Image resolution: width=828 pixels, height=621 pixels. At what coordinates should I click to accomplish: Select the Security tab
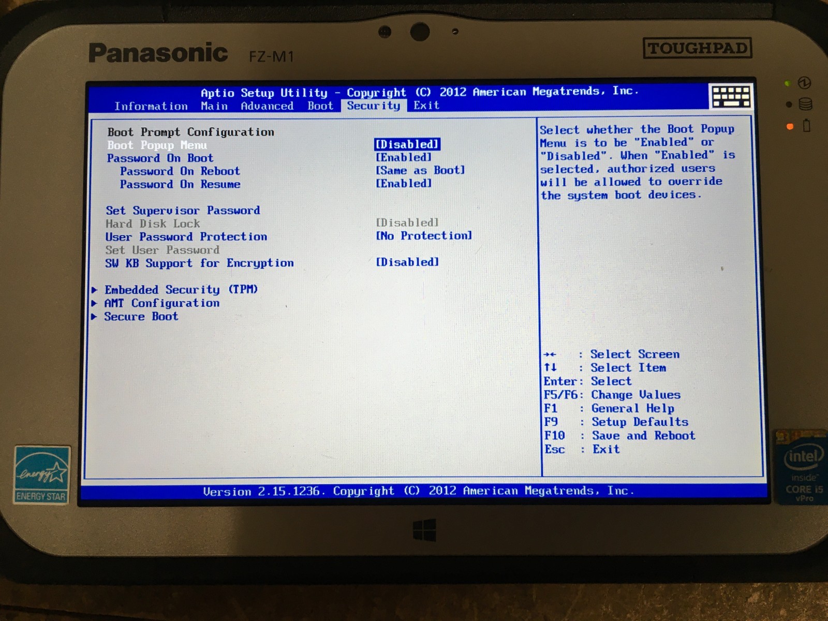tap(374, 106)
